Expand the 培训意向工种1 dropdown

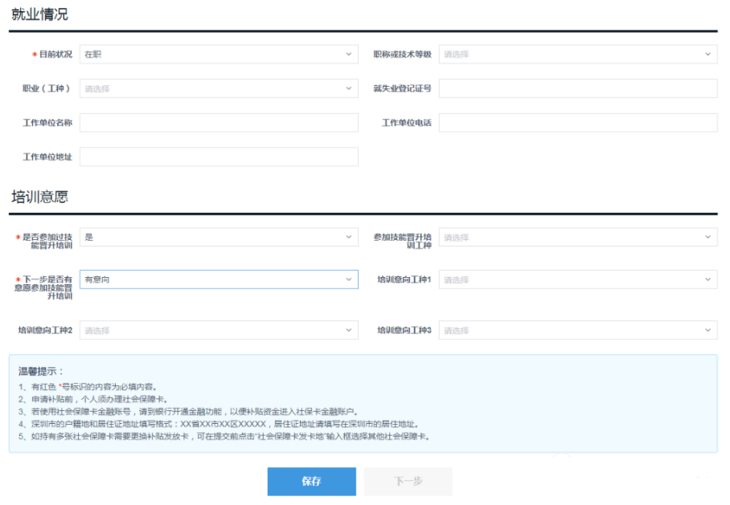coord(579,279)
